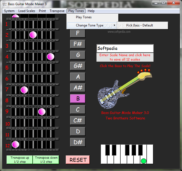The image size is (182, 171).
Task: Click fret 10 first string cell
Action: coord(16,123)
